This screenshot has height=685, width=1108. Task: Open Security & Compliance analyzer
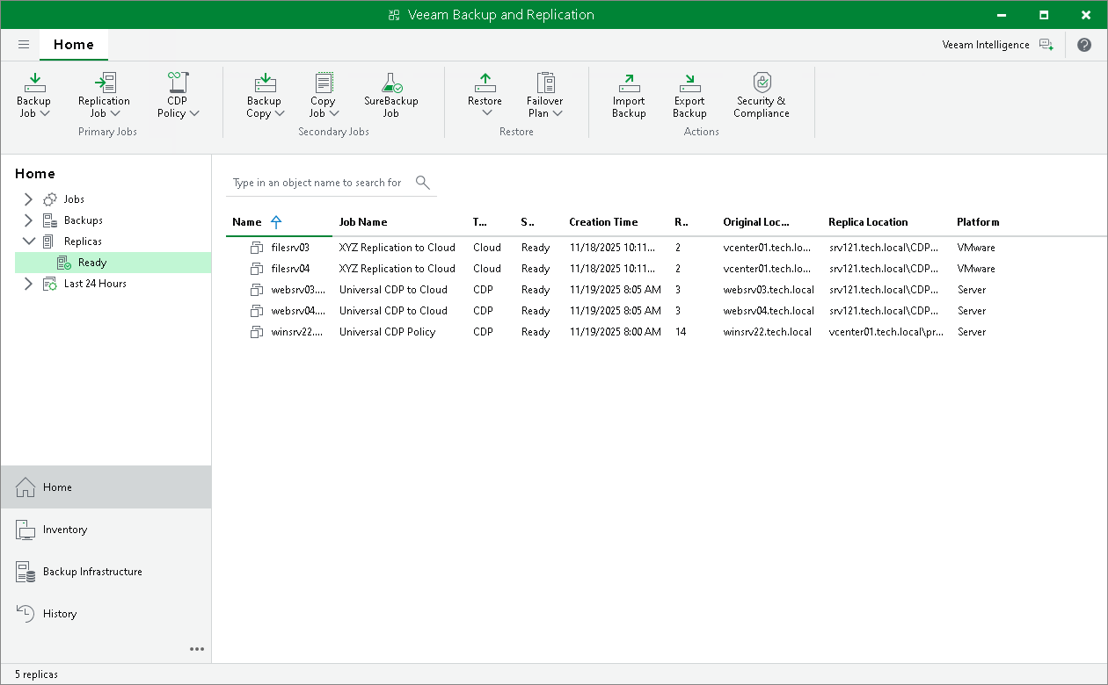click(762, 84)
